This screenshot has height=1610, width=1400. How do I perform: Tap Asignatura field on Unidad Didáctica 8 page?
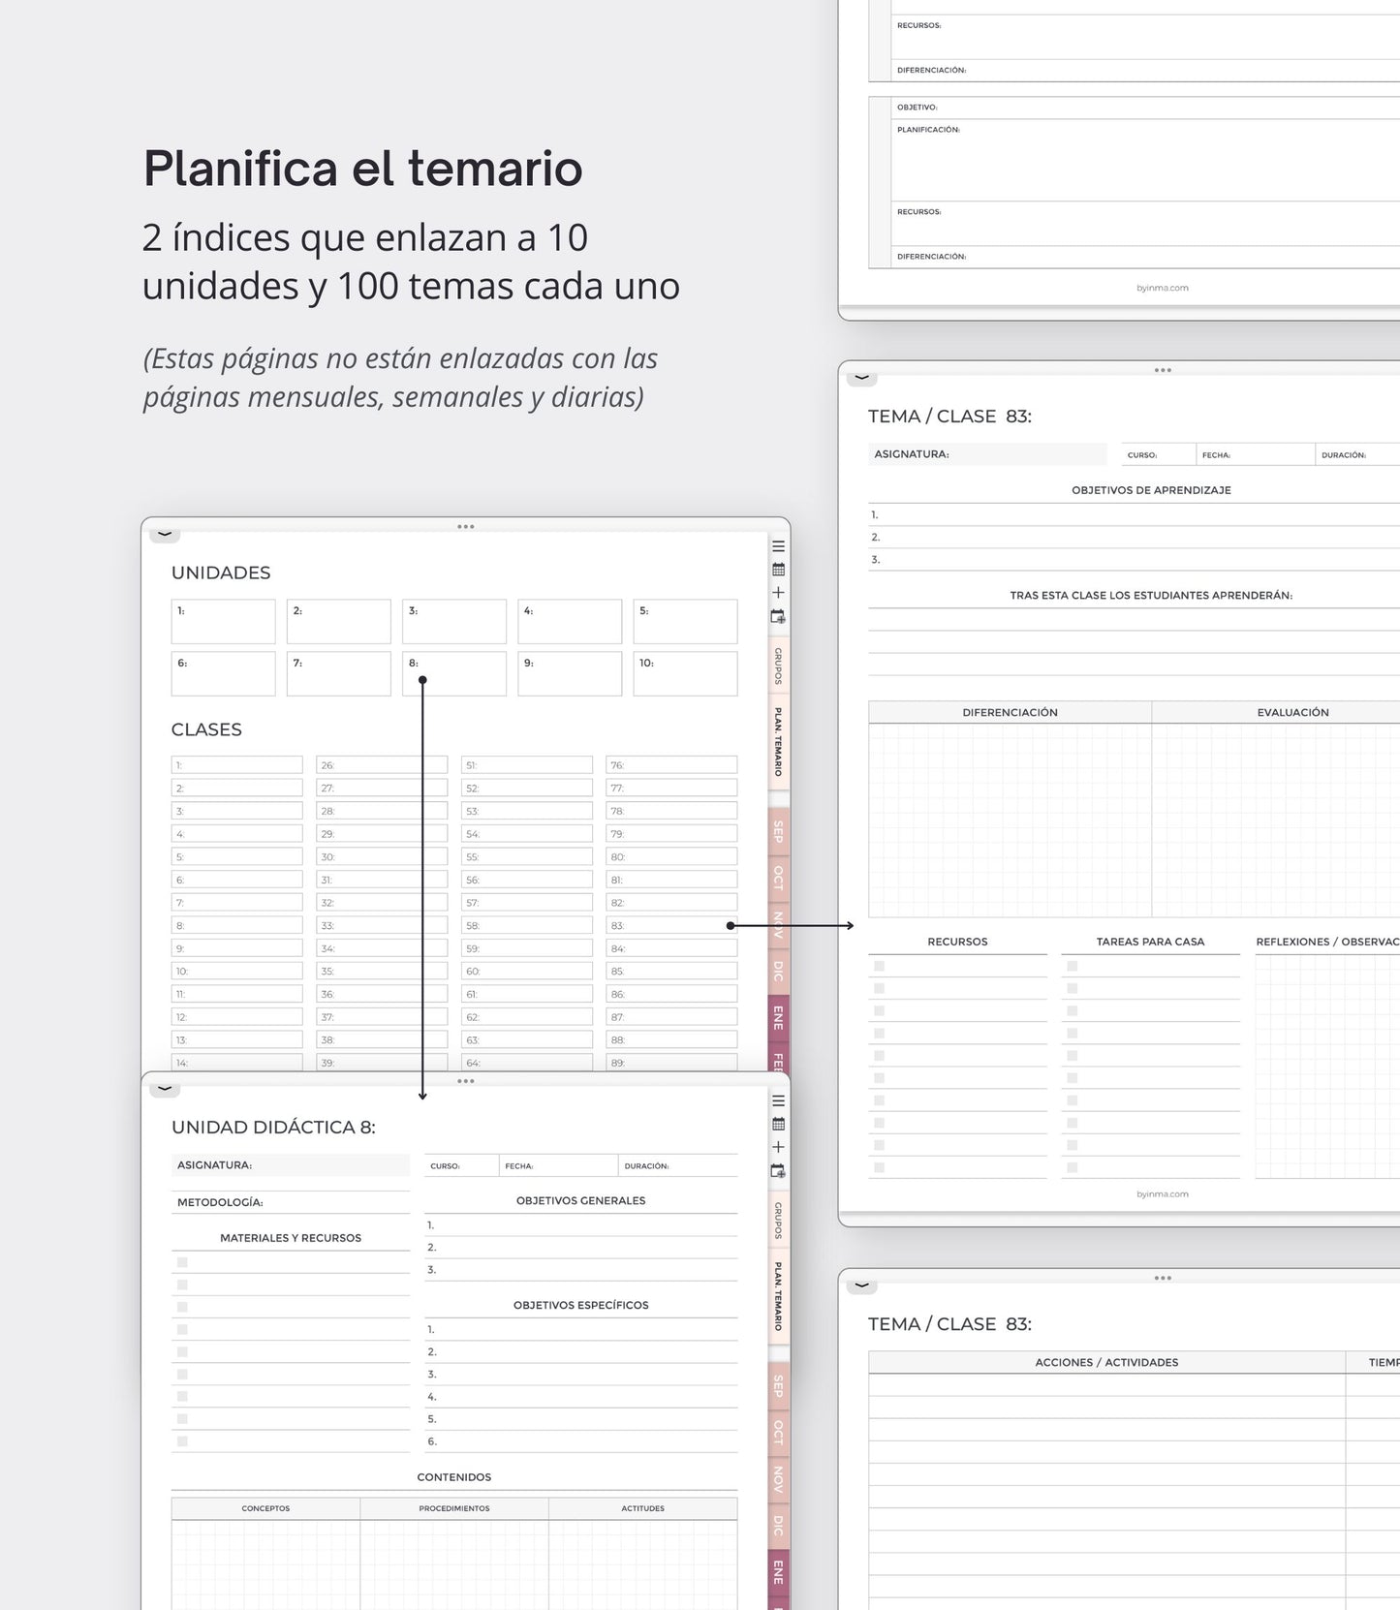point(291,1165)
